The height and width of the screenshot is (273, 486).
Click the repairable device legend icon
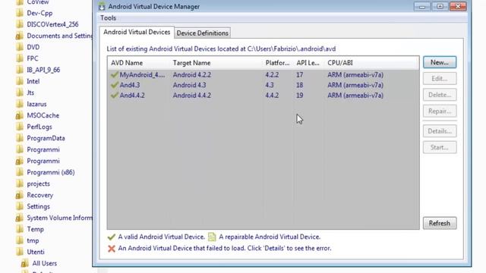tap(212, 237)
